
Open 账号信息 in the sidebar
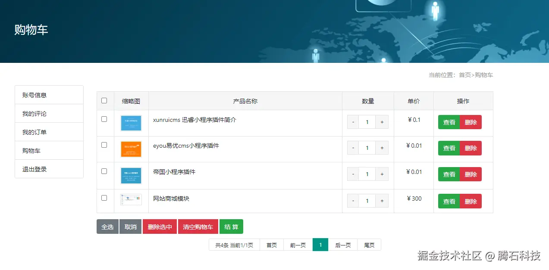[49, 95]
